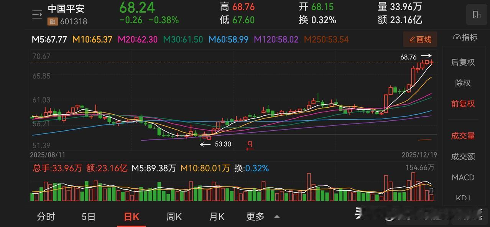Viewport: 490px width, 227px height.
Task: Click the M10:65.37 moving average label
Action: 92,39
